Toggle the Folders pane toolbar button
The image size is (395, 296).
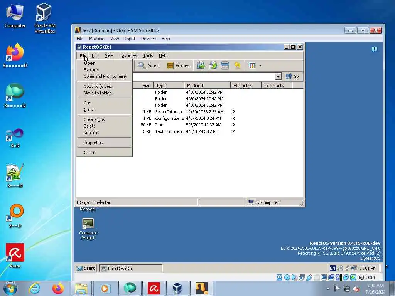point(178,66)
